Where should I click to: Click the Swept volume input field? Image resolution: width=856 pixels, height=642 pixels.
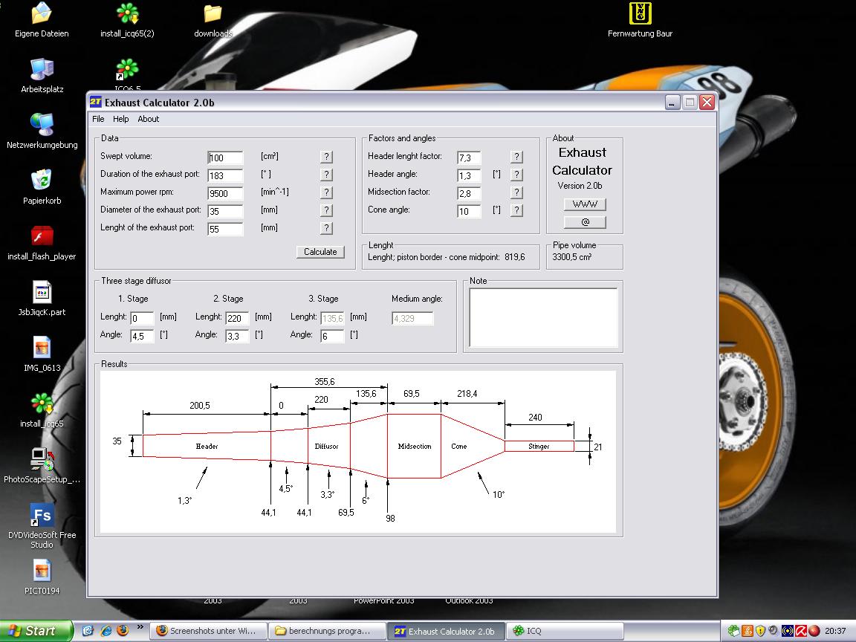(x=226, y=158)
